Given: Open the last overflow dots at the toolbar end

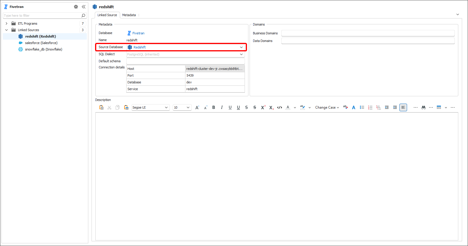Looking at the screenshot, I should tap(453, 107).
